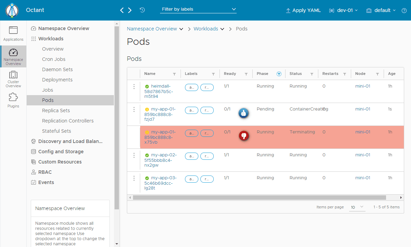
Task: Click horizontal scrollbar of Pods table
Action: pyautogui.click(x=259, y=197)
